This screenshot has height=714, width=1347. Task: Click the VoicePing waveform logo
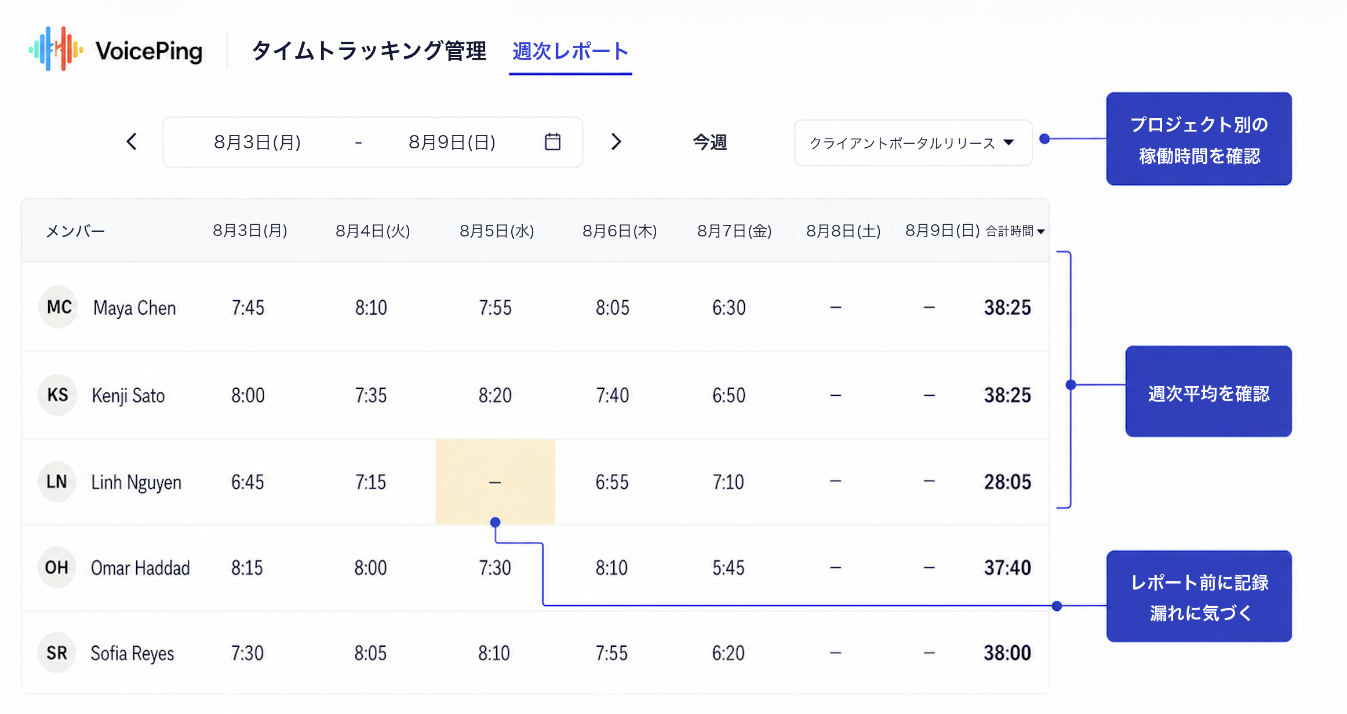(56, 49)
